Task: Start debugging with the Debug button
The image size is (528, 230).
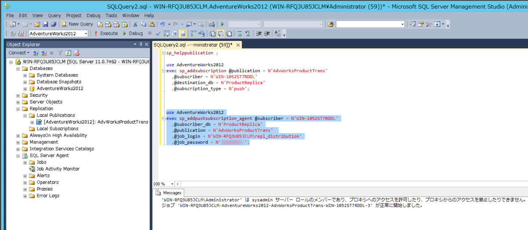Action: (x=132, y=33)
